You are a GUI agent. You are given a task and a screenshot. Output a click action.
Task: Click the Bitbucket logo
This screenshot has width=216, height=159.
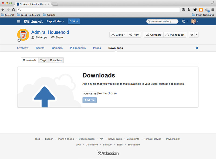click(33, 21)
